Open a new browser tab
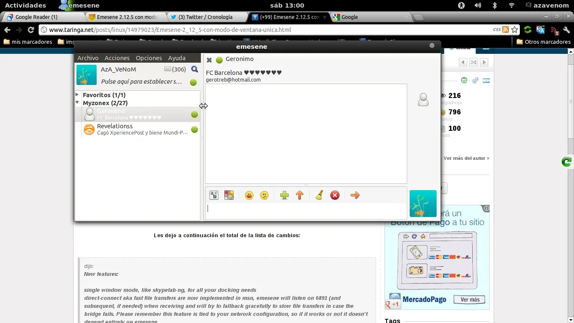The image size is (574, 323). pos(419,17)
